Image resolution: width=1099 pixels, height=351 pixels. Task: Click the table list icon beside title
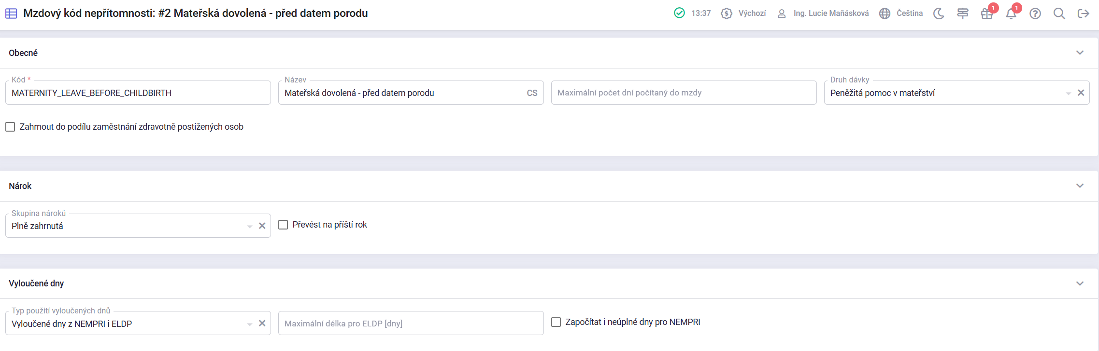(x=11, y=13)
